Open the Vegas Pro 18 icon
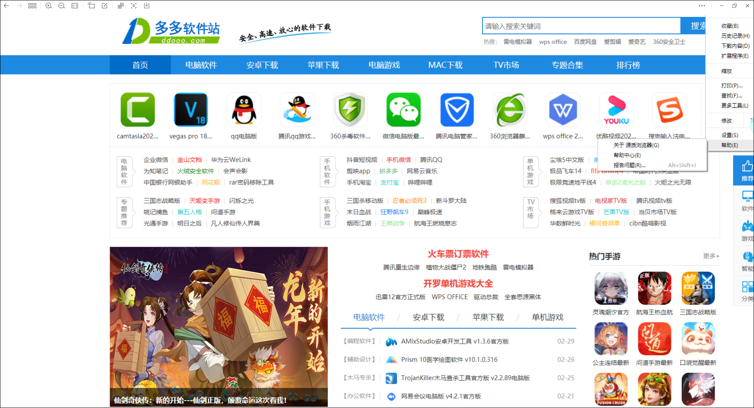 coord(191,110)
